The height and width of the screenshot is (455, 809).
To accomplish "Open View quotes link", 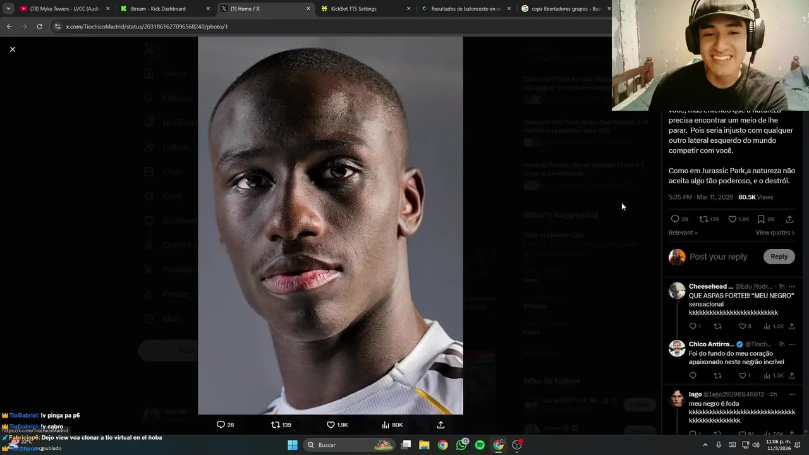I will coord(775,233).
